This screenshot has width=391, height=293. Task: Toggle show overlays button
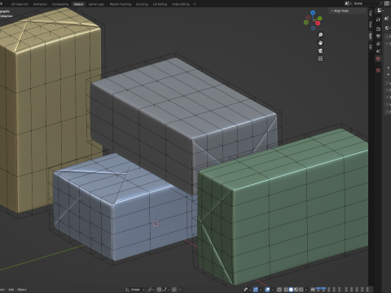267,290
